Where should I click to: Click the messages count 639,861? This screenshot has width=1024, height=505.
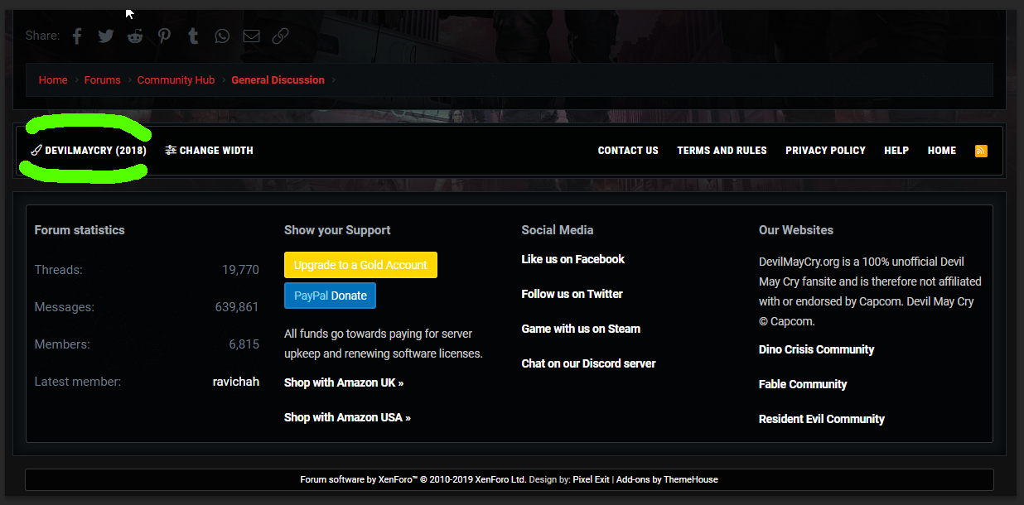coord(237,307)
